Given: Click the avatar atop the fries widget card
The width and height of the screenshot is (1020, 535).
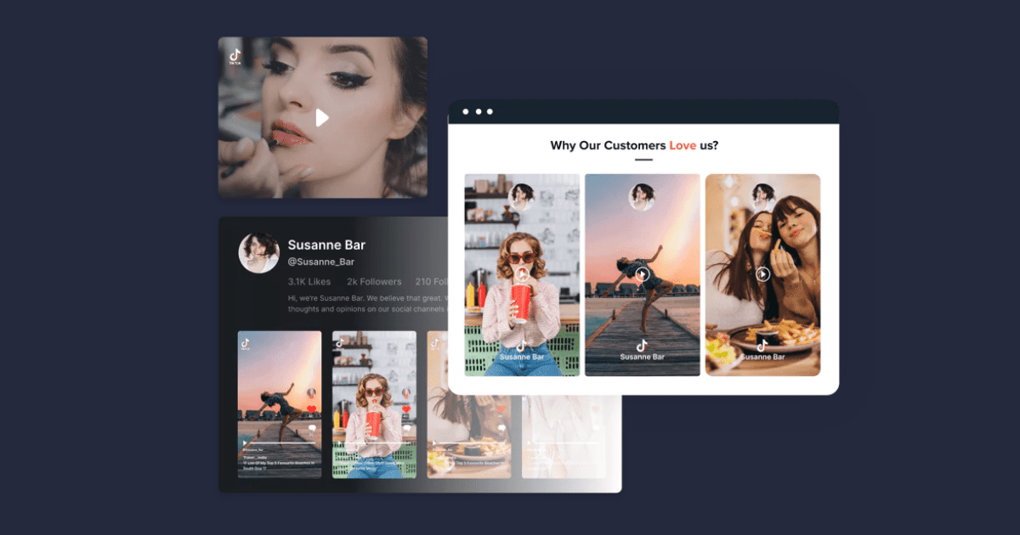Looking at the screenshot, I should pyautogui.click(x=762, y=197).
